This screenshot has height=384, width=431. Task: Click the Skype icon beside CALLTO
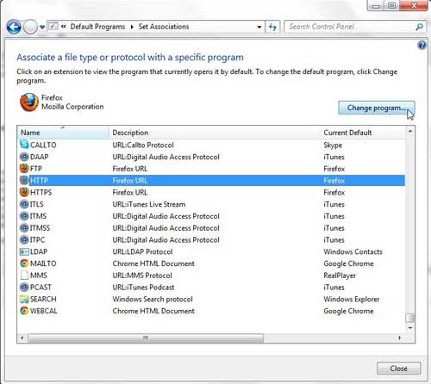tap(24, 145)
